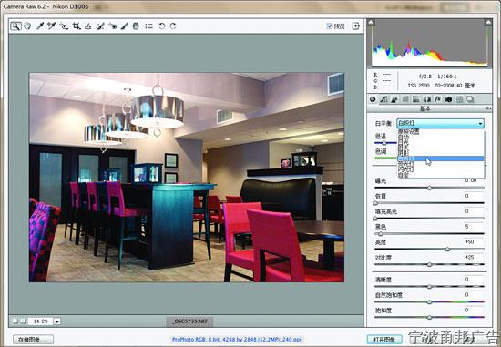Open the HSL / Grayscale panel tab
The height and width of the screenshot is (347, 501).
[405, 99]
